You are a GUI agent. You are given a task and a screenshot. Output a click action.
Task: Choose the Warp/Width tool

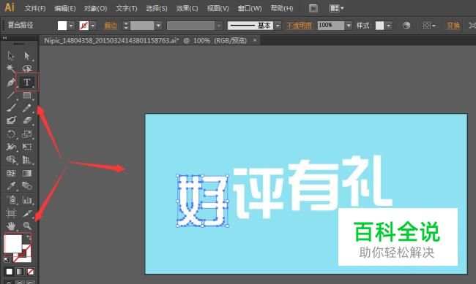[x=11, y=147]
